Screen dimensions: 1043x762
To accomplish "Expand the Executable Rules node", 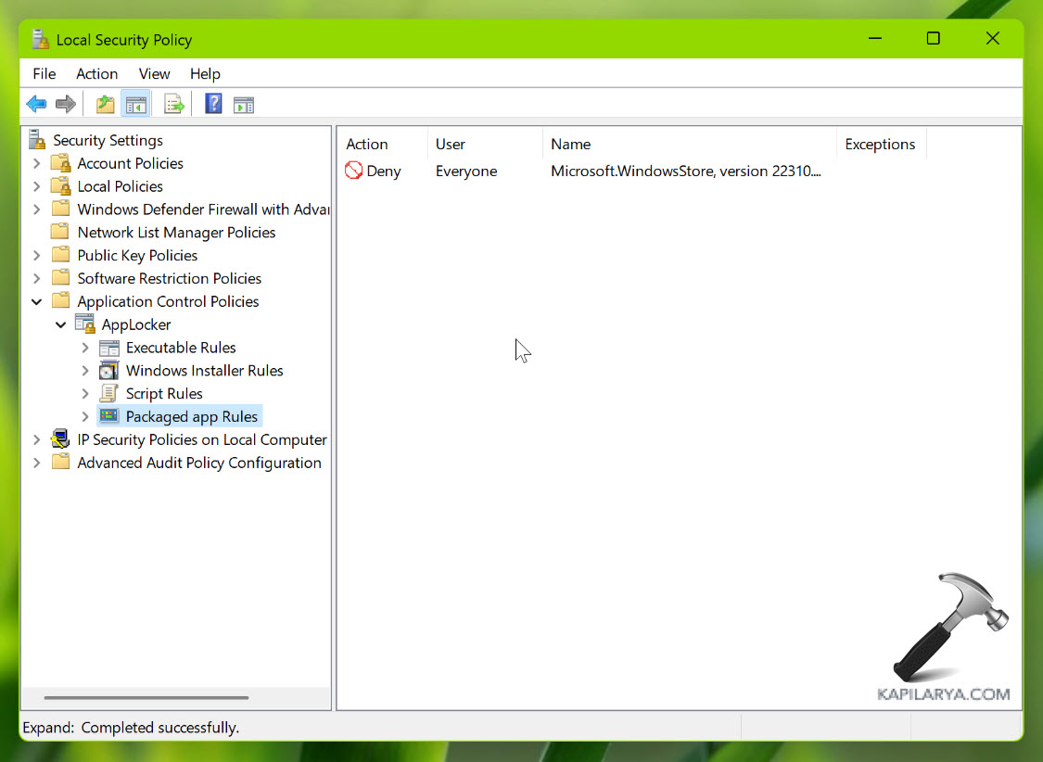I will [85, 348].
